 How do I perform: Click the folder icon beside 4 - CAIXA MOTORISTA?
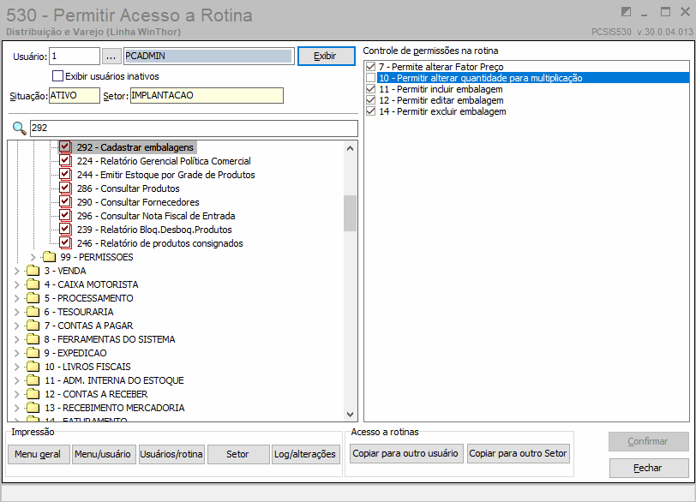pyautogui.click(x=33, y=284)
